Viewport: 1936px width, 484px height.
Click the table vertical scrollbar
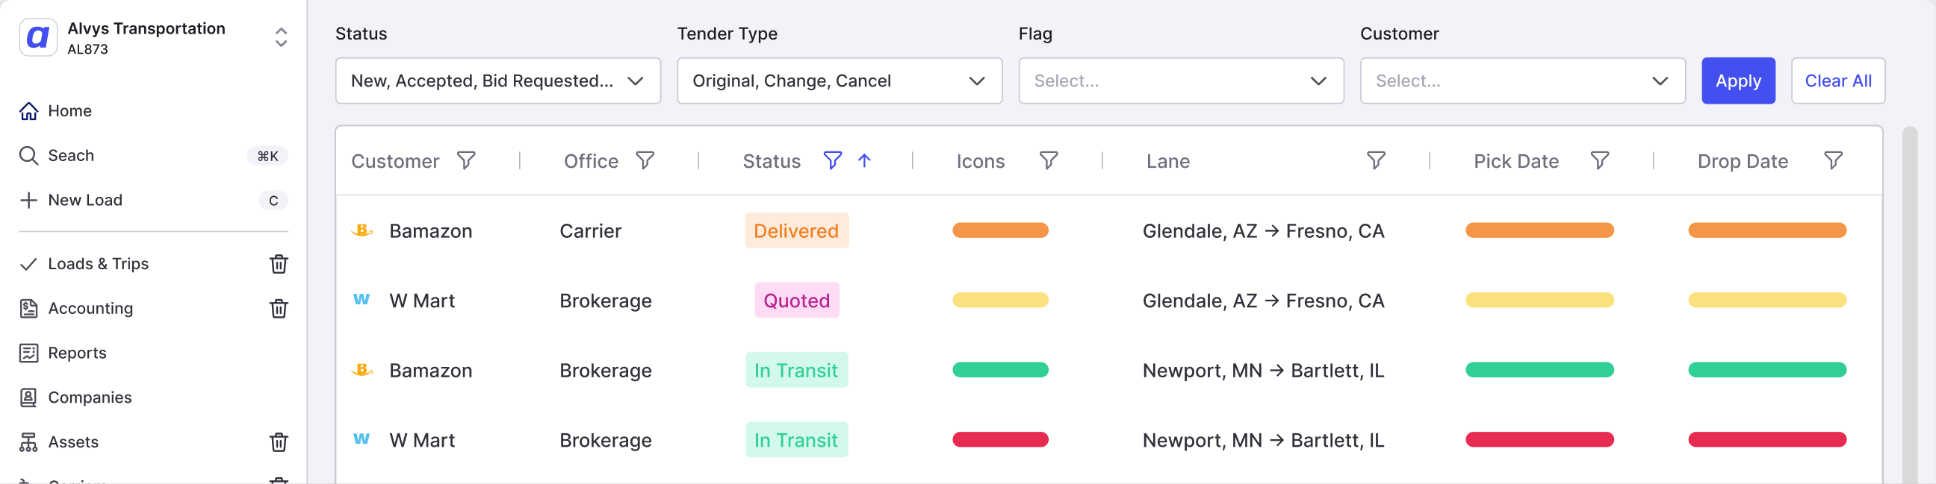click(1910, 305)
